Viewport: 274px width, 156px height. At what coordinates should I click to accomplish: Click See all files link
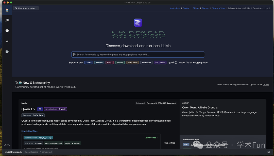(x=169, y=143)
